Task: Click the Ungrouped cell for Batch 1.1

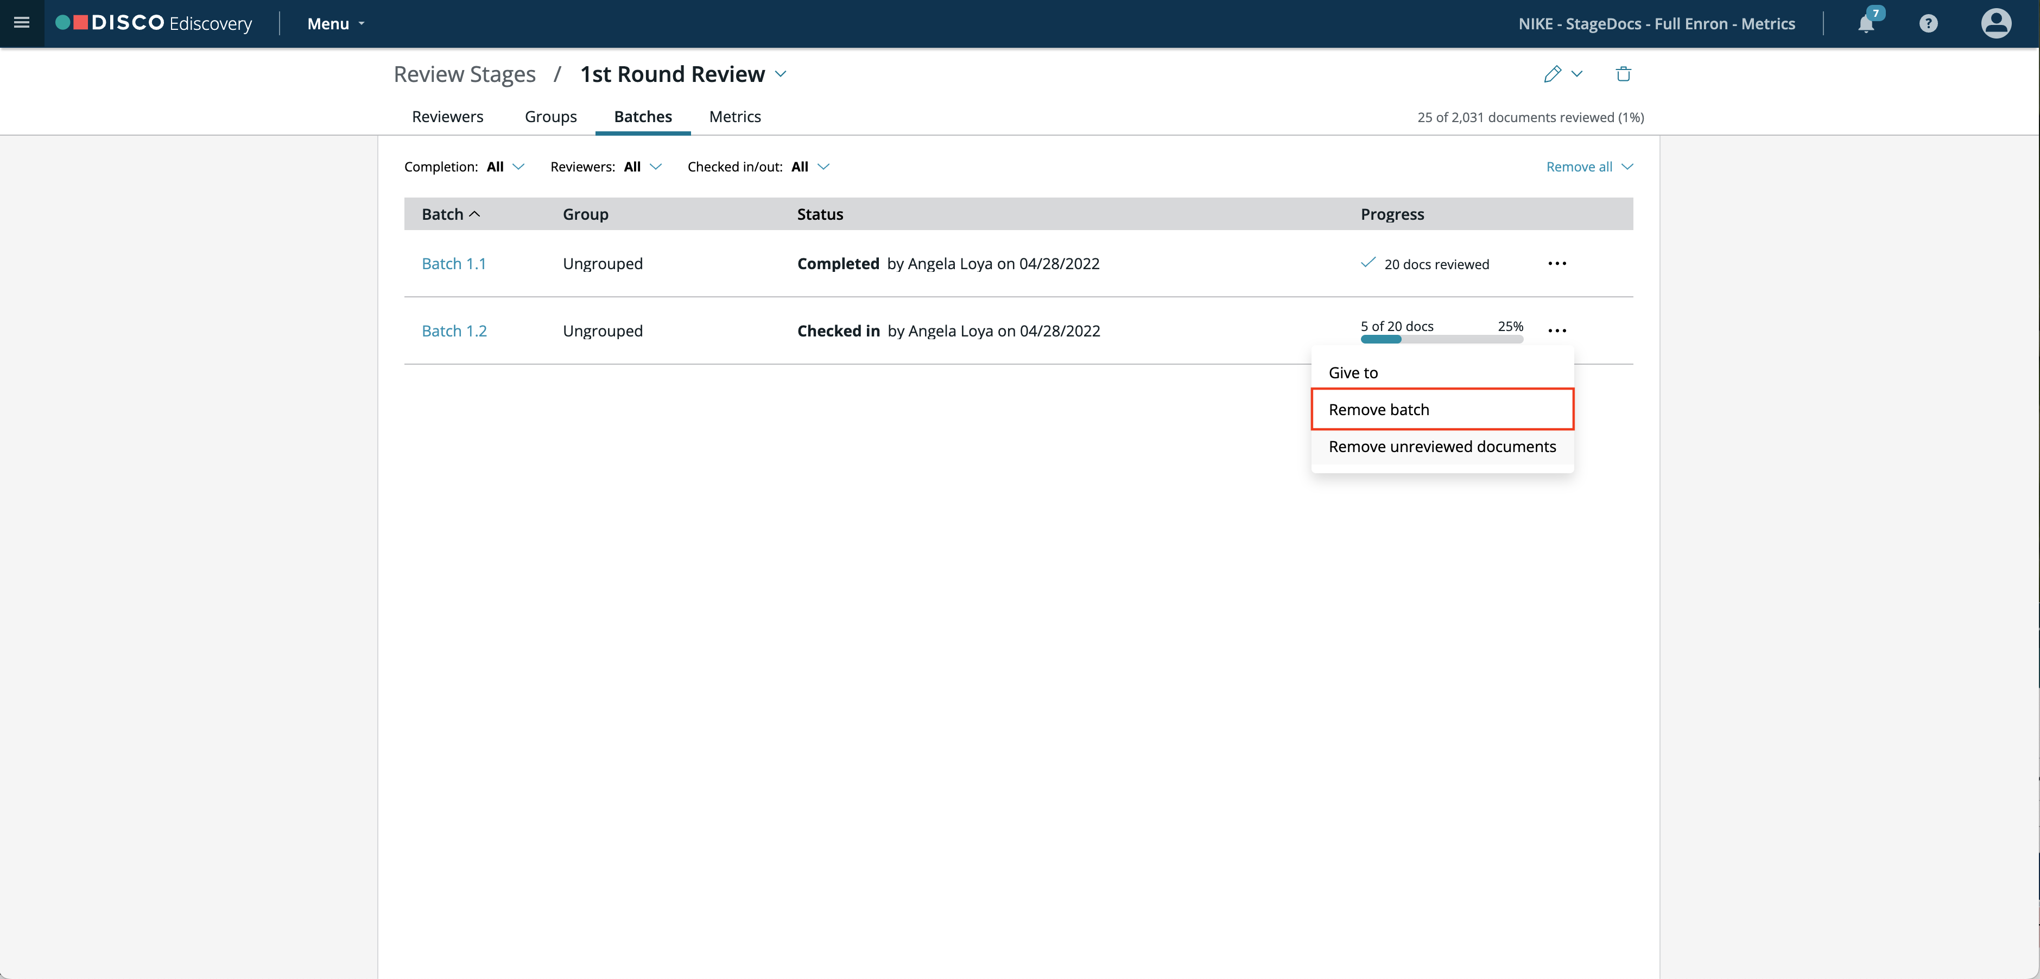Action: coord(603,264)
